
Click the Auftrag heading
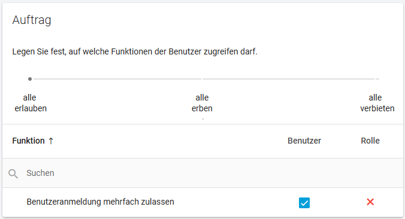pos(32,20)
